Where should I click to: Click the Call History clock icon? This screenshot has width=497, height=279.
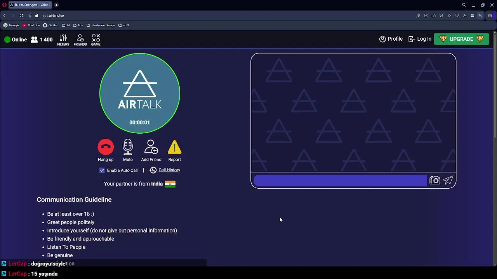pyautogui.click(x=153, y=170)
